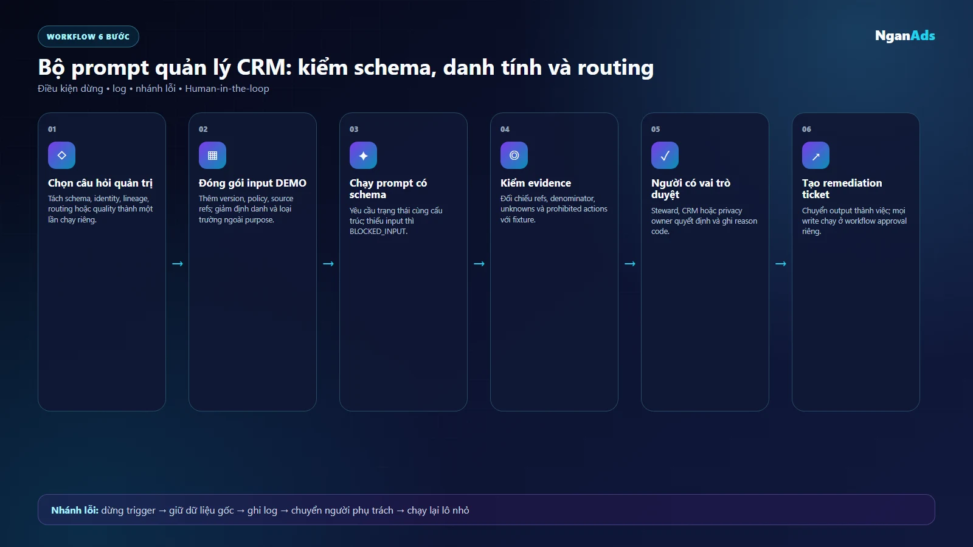Screen dimensions: 973x547
Task: Click the WORKFLOW 6 BƯỚC badge
Action: [x=88, y=36]
